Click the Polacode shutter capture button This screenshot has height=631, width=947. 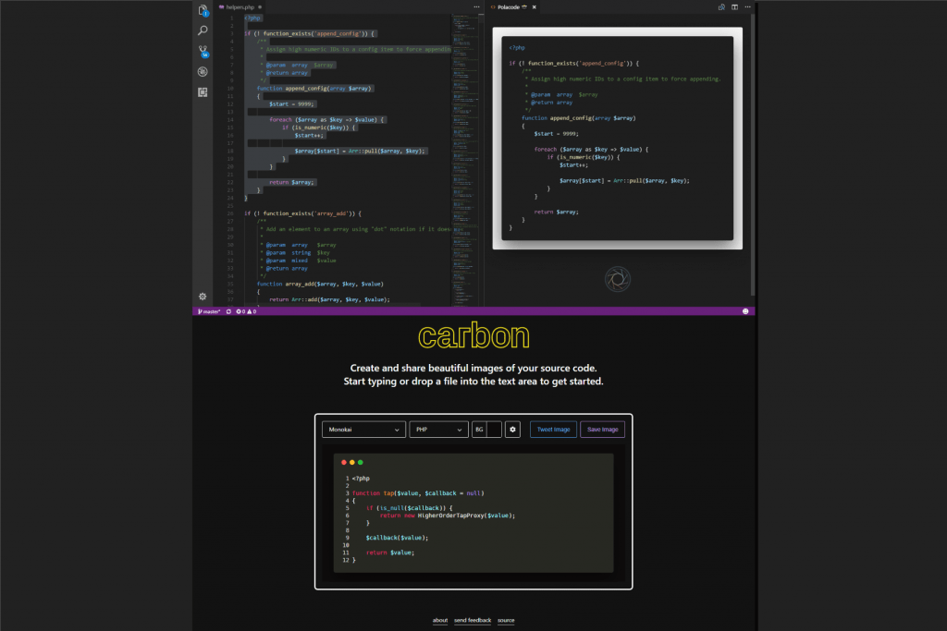(x=617, y=279)
